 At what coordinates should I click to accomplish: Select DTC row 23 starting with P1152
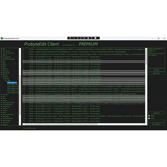(84, 106)
